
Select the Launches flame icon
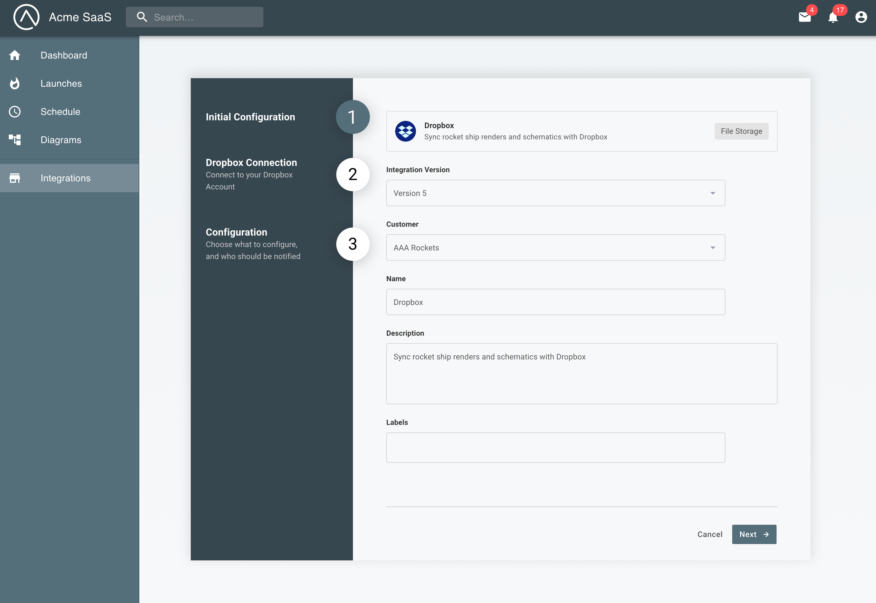(x=15, y=83)
